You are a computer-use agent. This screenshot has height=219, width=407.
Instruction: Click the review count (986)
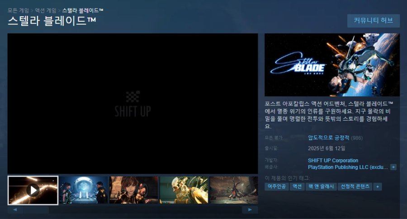point(357,138)
